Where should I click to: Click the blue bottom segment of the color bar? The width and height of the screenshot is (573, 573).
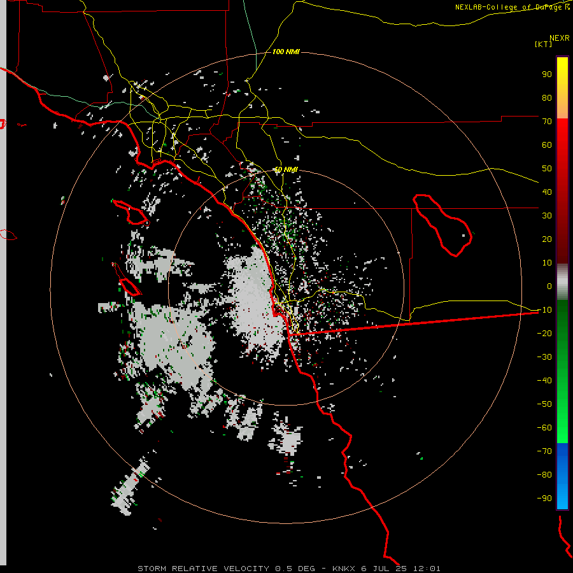coord(562,476)
